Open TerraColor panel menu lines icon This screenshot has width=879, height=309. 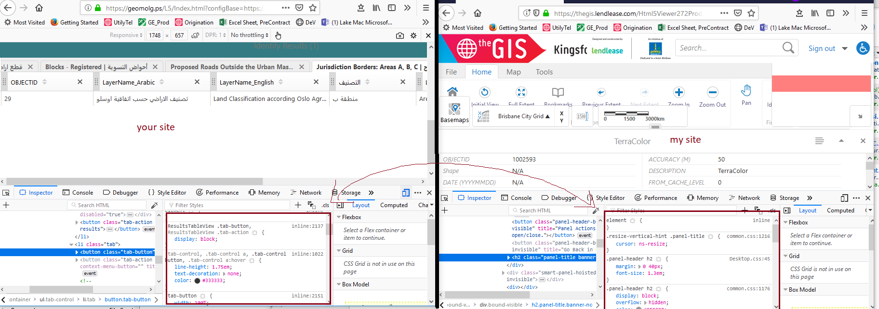coord(820,141)
